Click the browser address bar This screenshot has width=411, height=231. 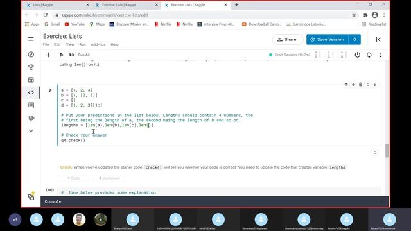(x=202, y=15)
